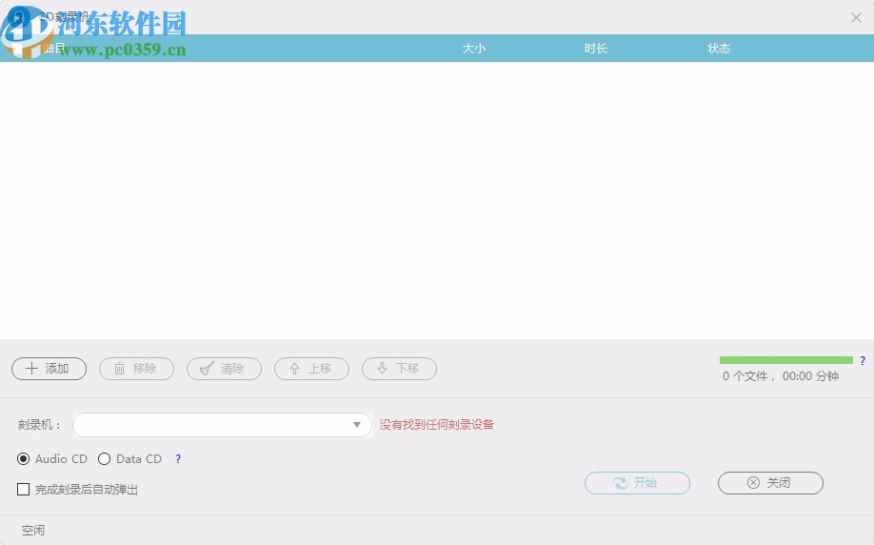Close the CD刻录机 window with X

point(856,18)
